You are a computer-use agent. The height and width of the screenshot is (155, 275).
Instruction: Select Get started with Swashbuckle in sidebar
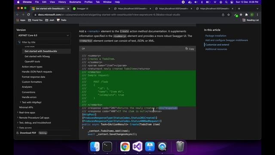click(41, 51)
